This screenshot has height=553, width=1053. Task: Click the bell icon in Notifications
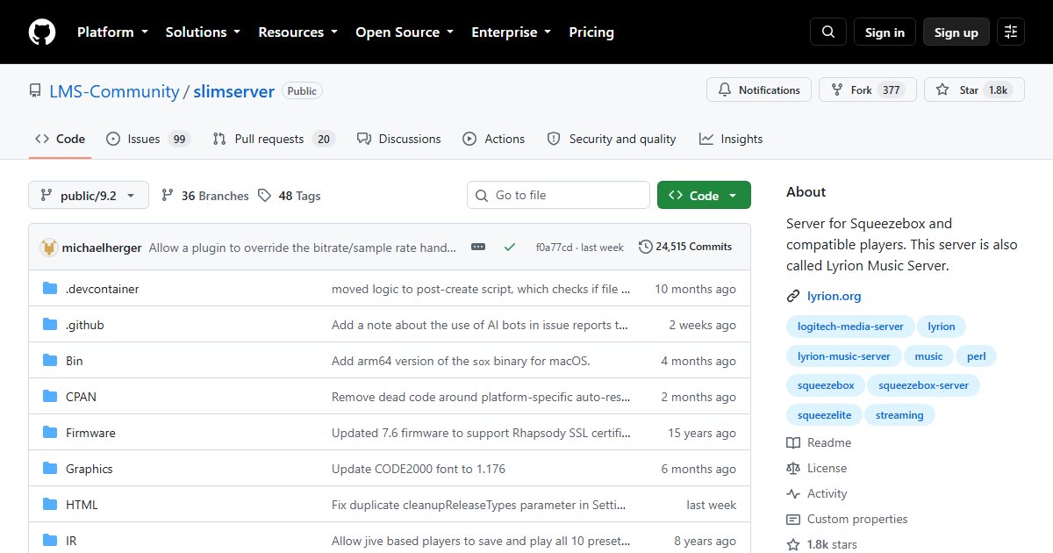(725, 90)
